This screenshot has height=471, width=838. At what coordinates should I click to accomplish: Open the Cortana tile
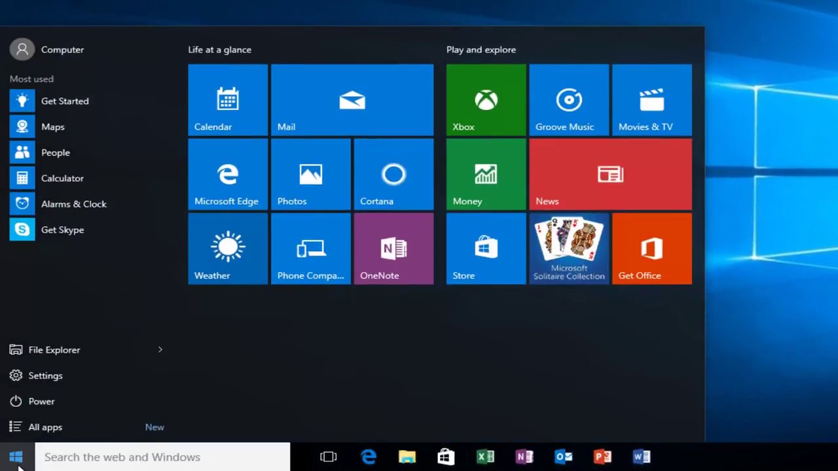pyautogui.click(x=393, y=174)
